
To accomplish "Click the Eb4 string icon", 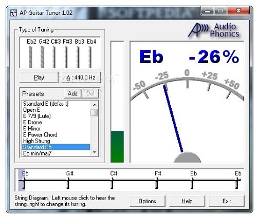I will [x=90, y=56].
